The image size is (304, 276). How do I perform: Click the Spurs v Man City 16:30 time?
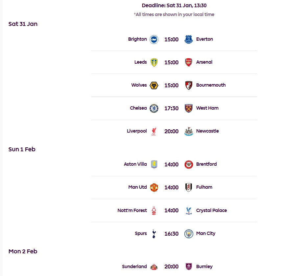[171, 234]
